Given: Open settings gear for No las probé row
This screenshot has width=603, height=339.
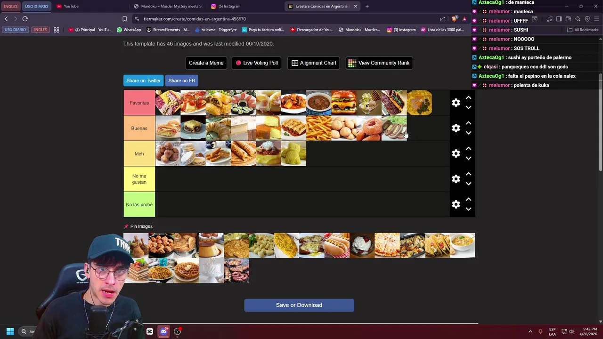Looking at the screenshot, I should coord(456,204).
